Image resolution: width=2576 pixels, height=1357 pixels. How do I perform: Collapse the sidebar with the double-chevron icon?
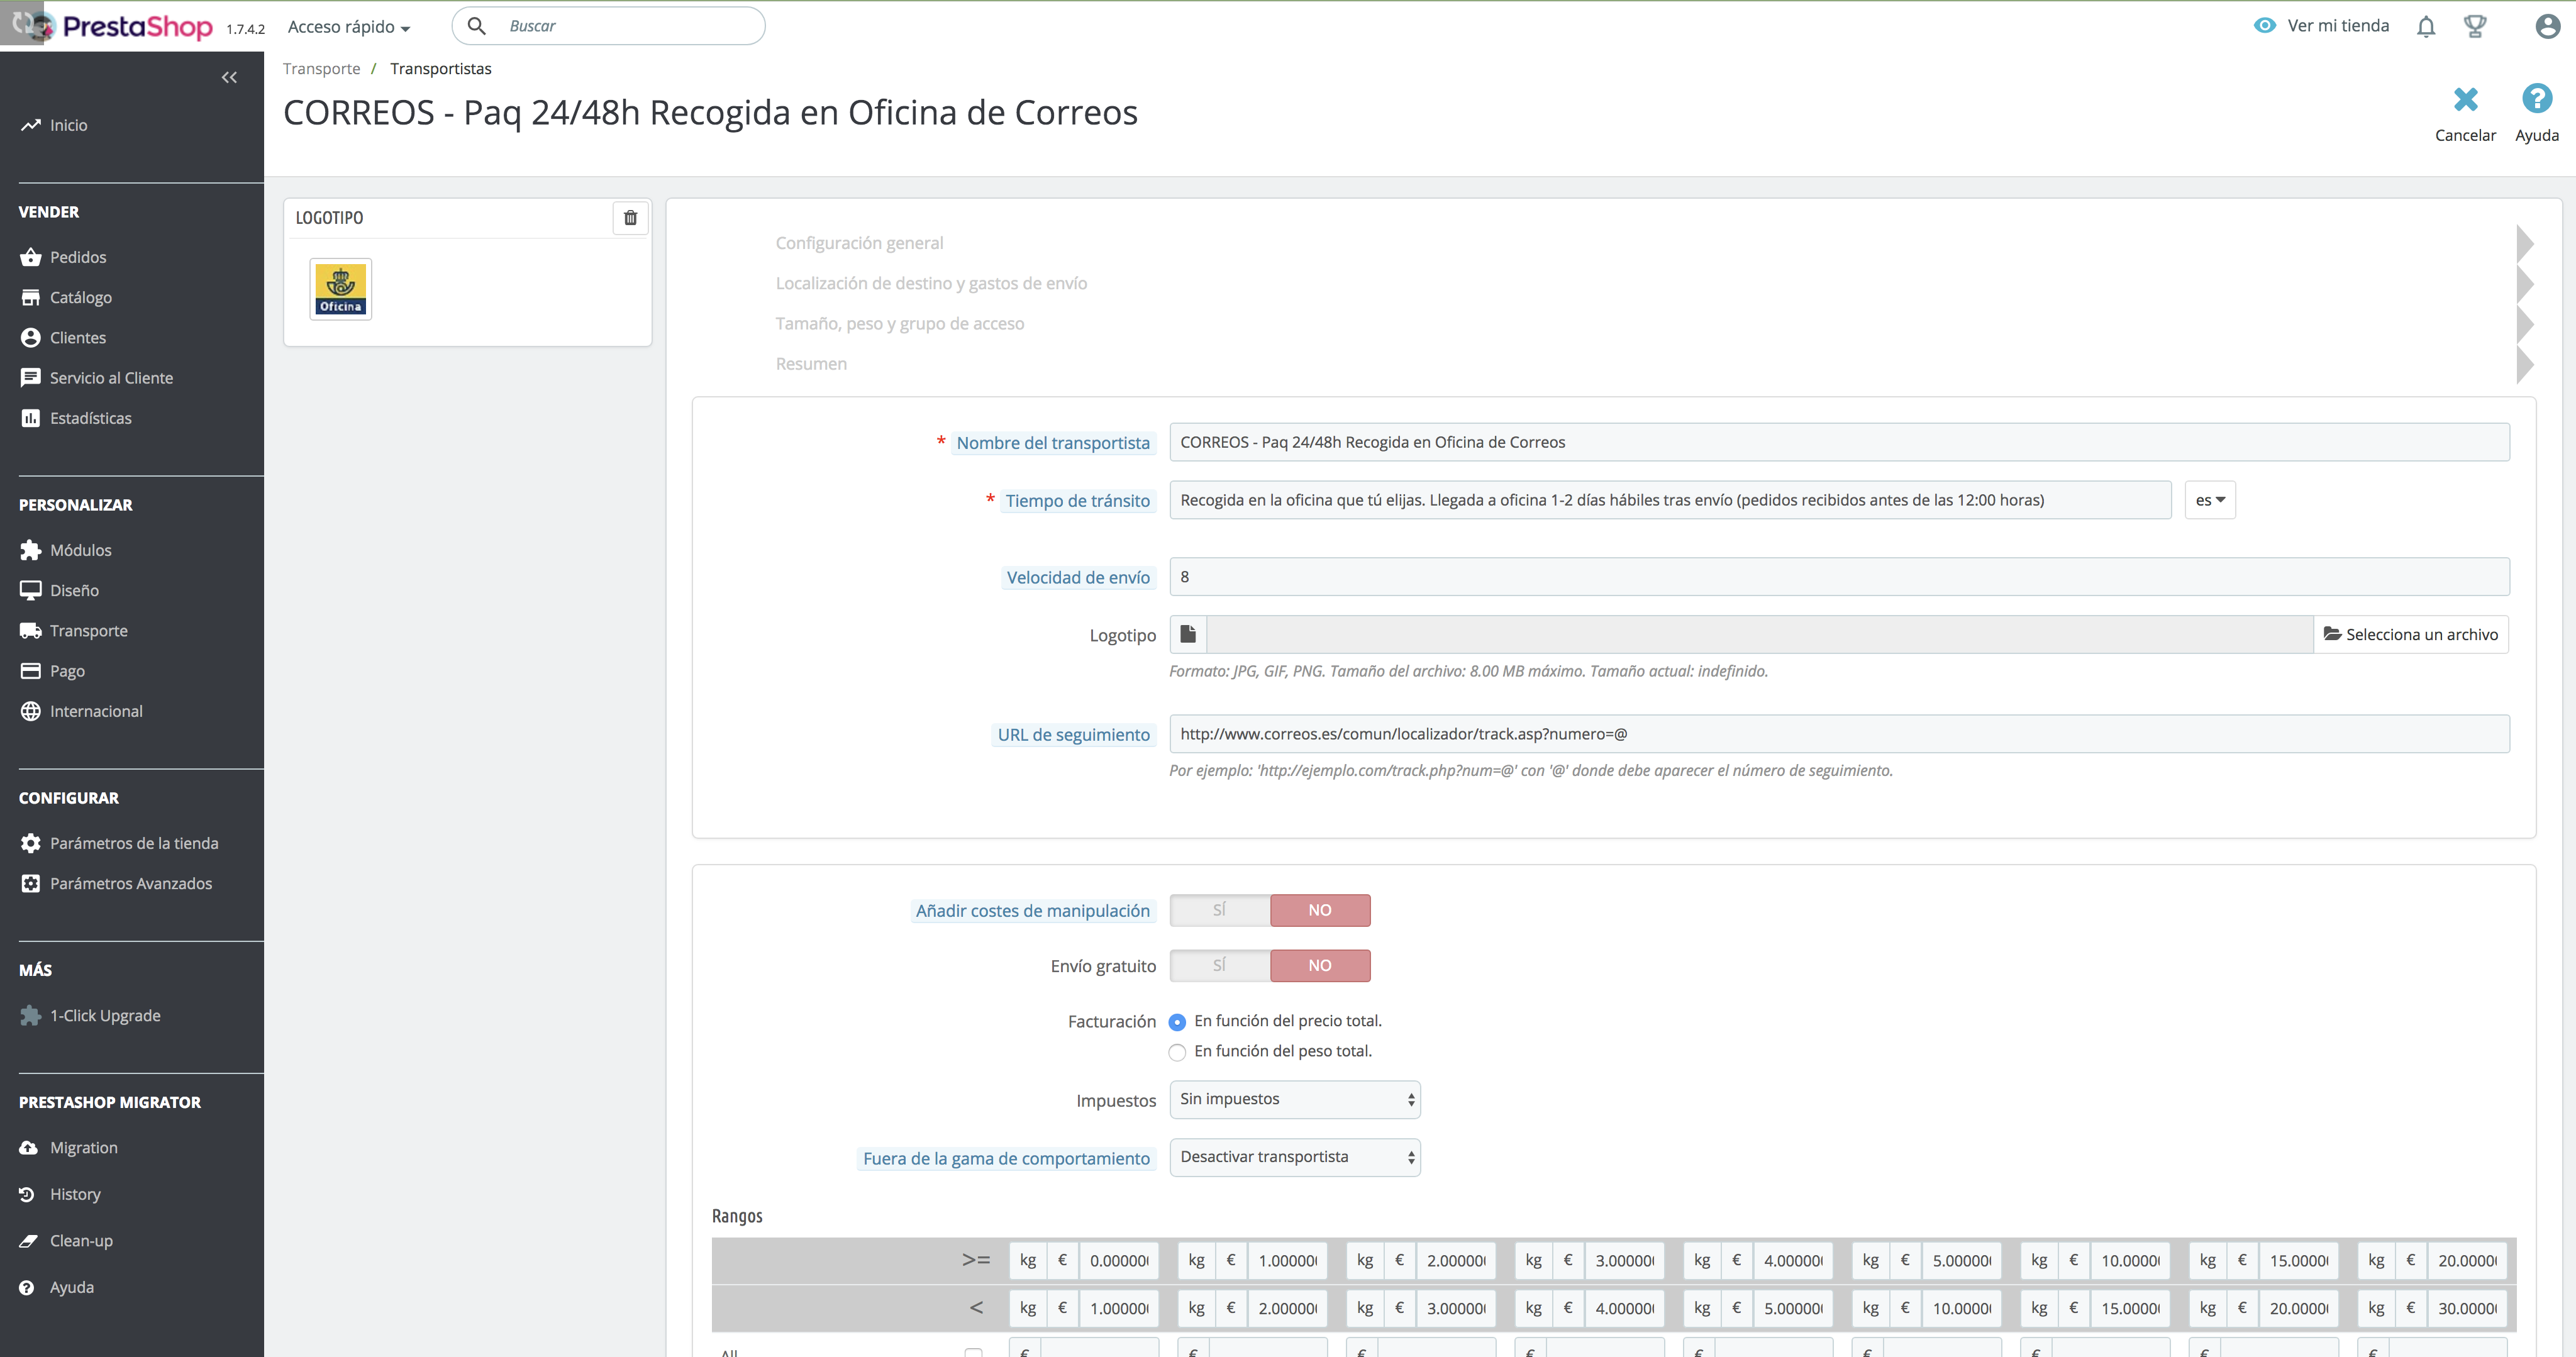[229, 77]
